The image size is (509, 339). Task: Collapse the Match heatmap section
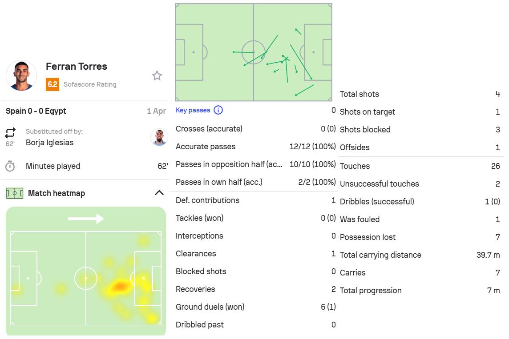[x=159, y=193]
